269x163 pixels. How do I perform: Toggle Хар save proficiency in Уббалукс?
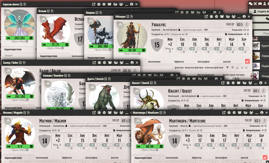click(x=242, y=52)
